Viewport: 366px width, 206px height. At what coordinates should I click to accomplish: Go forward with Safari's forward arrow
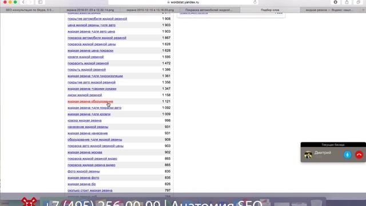(x=30, y=2)
